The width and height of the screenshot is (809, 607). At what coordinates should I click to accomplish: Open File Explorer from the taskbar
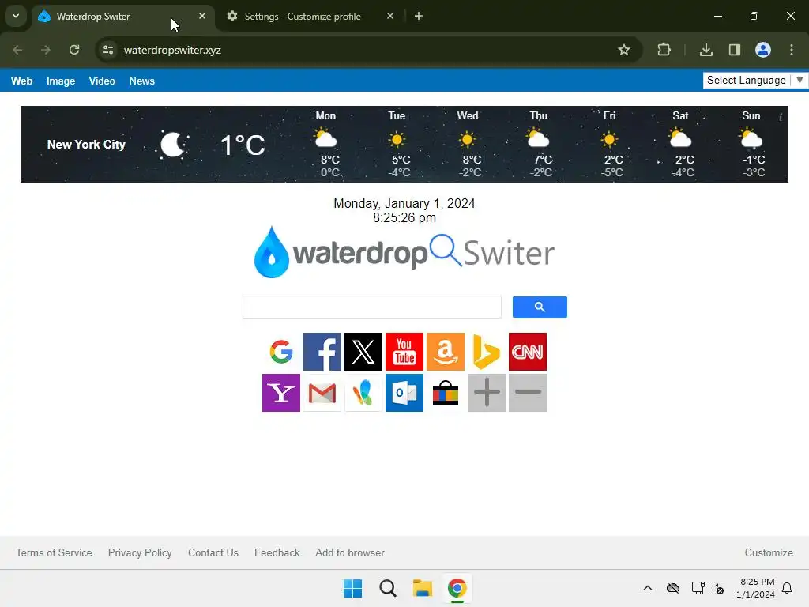pyautogui.click(x=423, y=588)
